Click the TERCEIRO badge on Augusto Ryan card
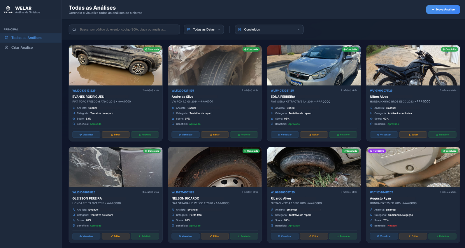This screenshot has width=465, height=248. click(377, 151)
